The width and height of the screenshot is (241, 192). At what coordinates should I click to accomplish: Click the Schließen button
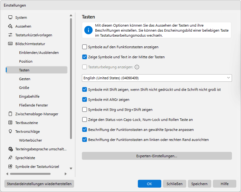point(174,184)
